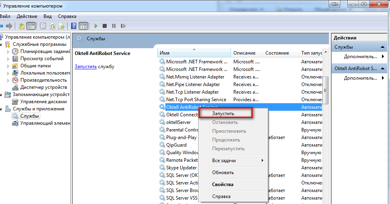Open the Все задачи submenu
390x204 pixels.
pos(238,161)
